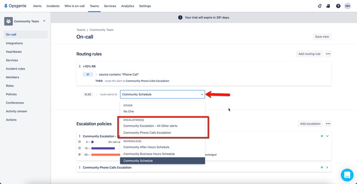Select On-call in sidebar
This screenshot has height=184, width=357.
tap(25, 35)
